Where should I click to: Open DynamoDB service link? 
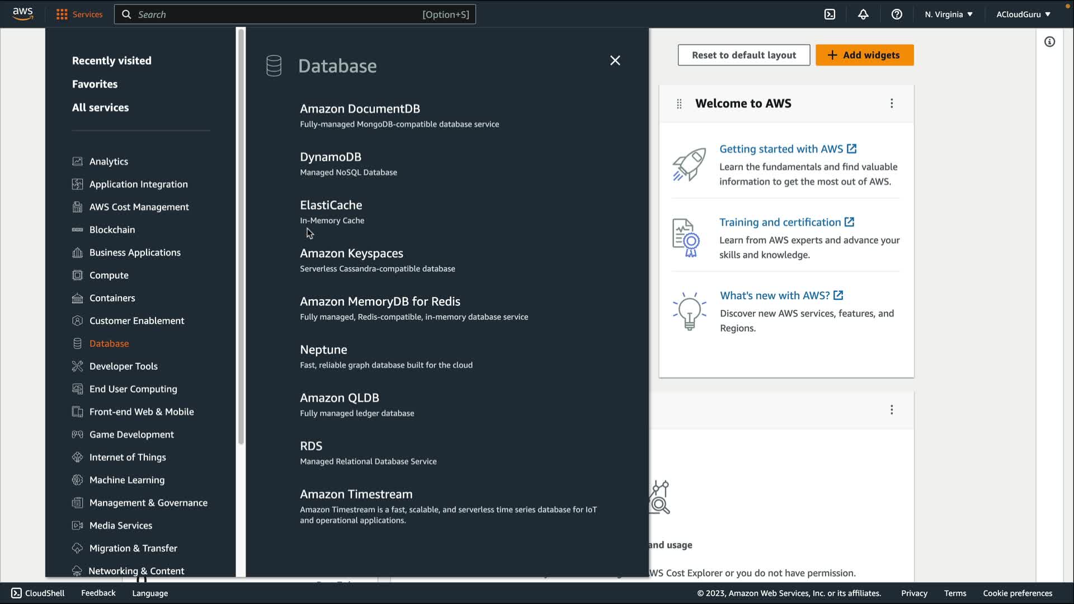point(330,157)
